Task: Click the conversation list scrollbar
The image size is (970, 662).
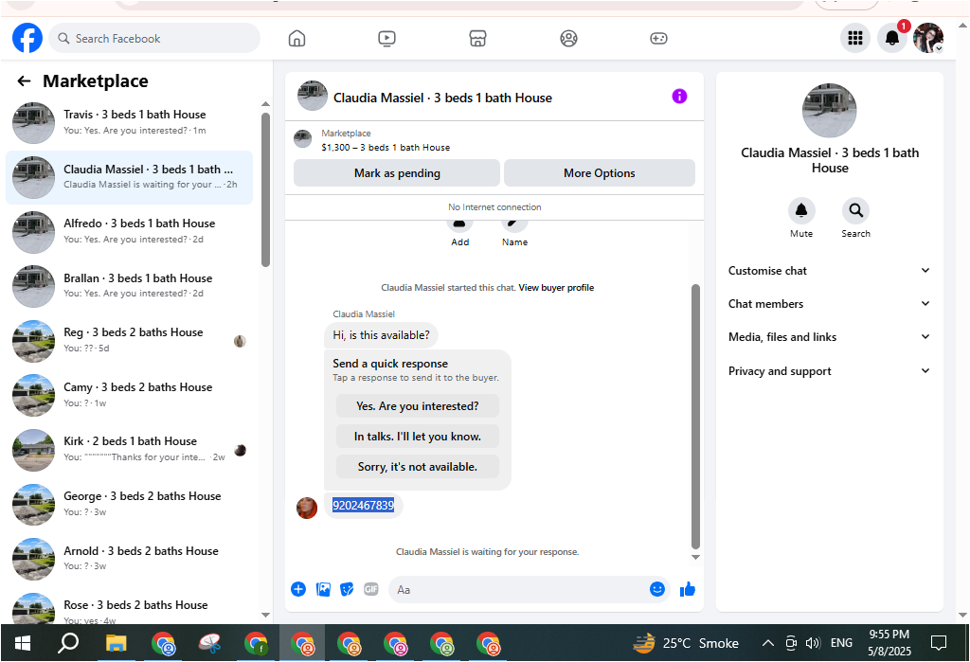Action: pyautogui.click(x=265, y=189)
